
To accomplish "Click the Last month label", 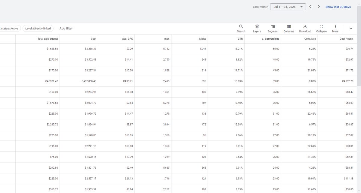I will (x=261, y=7).
